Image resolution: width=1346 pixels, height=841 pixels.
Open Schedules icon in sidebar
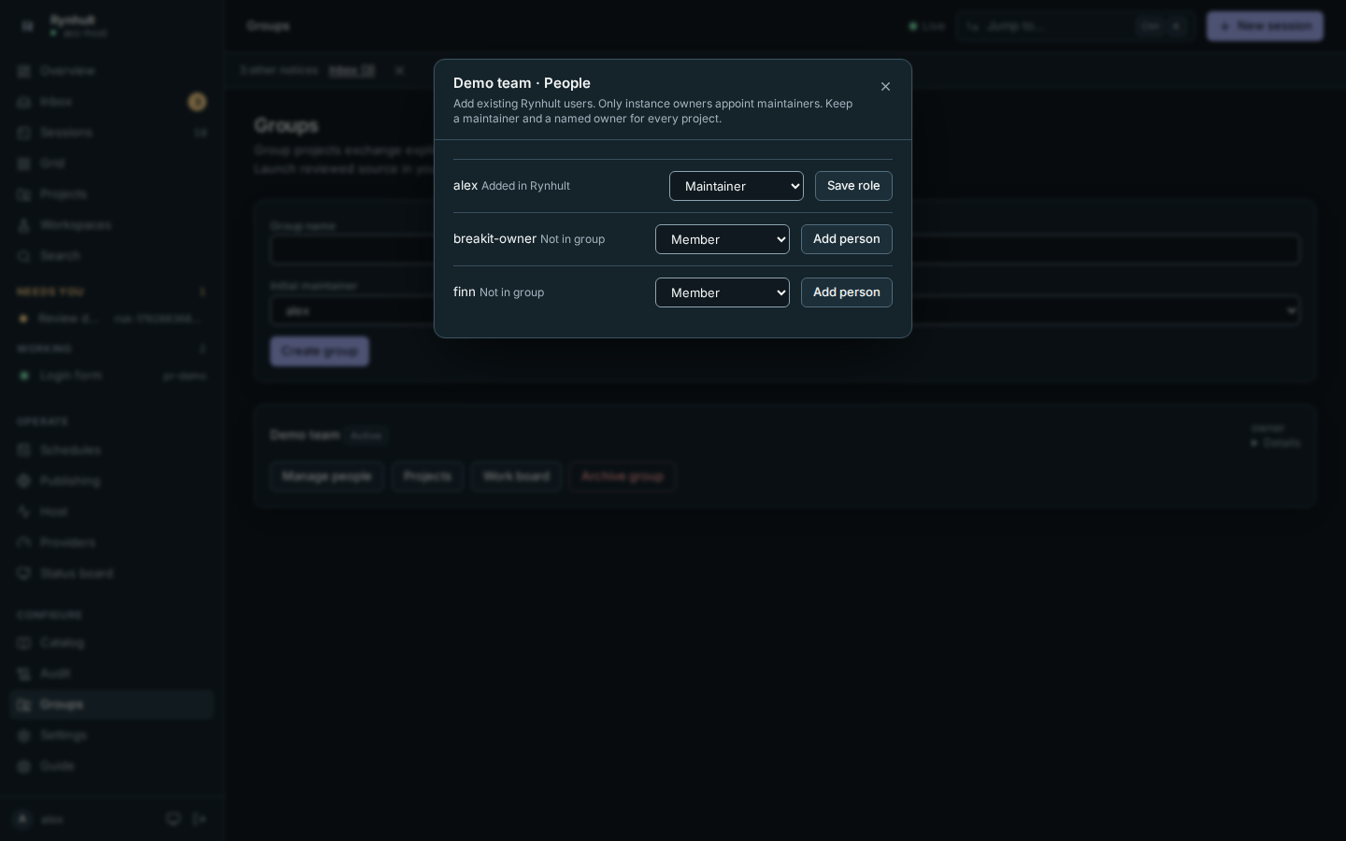[24, 450]
